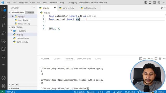This screenshot has width=166, height=93.
Task: Select Python interpreter 3.9.0 64-bit
Action: pyautogui.click(x=130, y=92)
